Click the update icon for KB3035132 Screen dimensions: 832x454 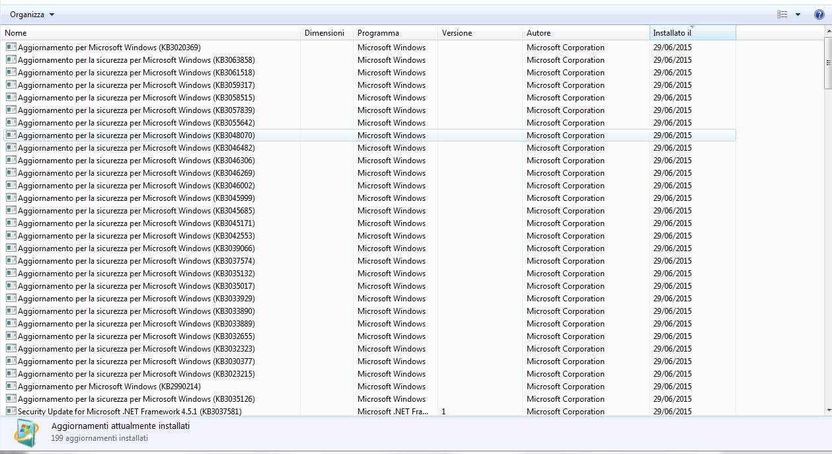click(x=11, y=273)
